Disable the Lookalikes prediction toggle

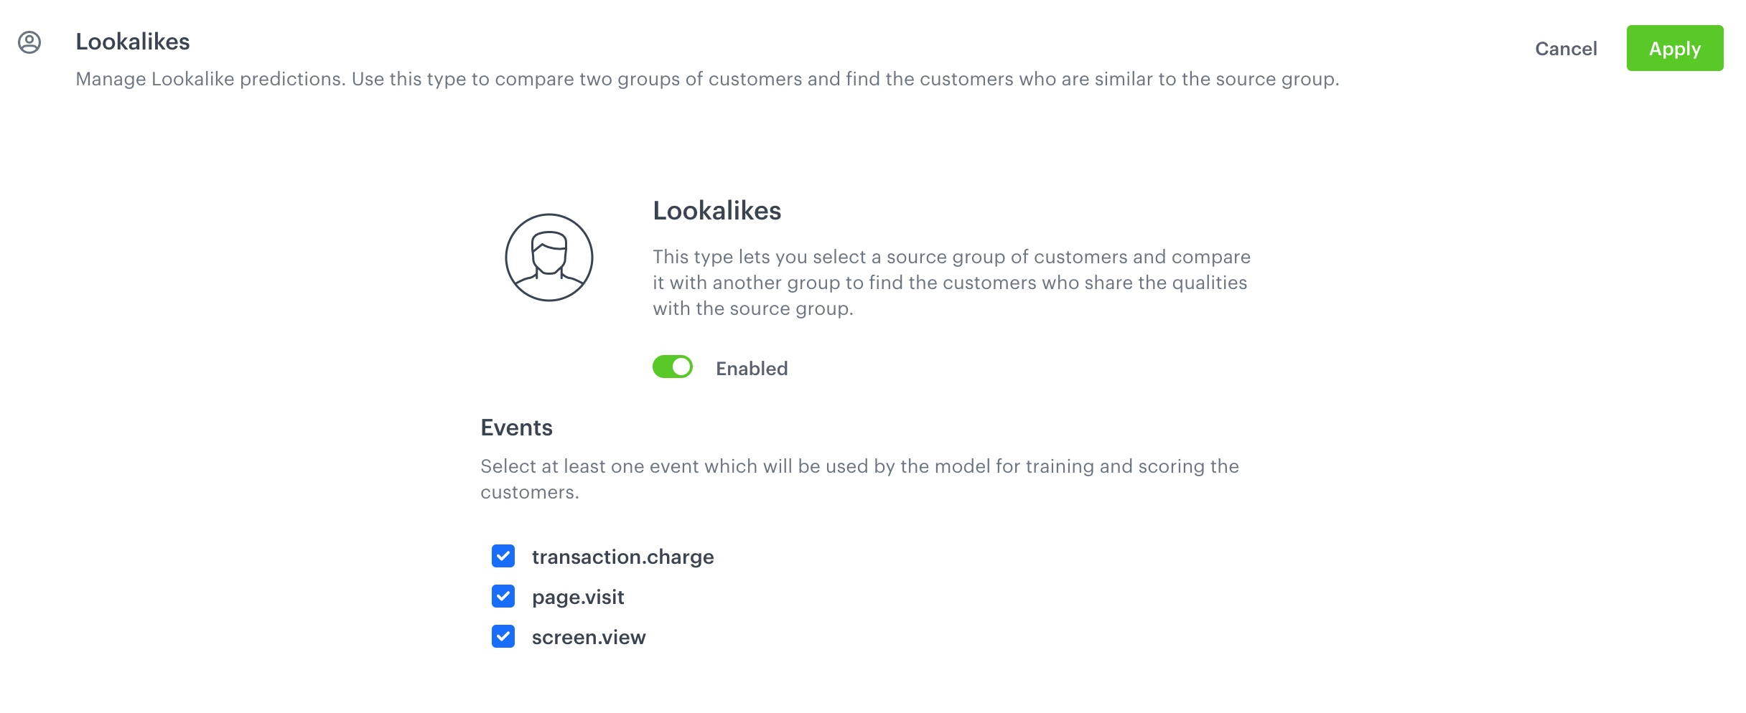[673, 367]
